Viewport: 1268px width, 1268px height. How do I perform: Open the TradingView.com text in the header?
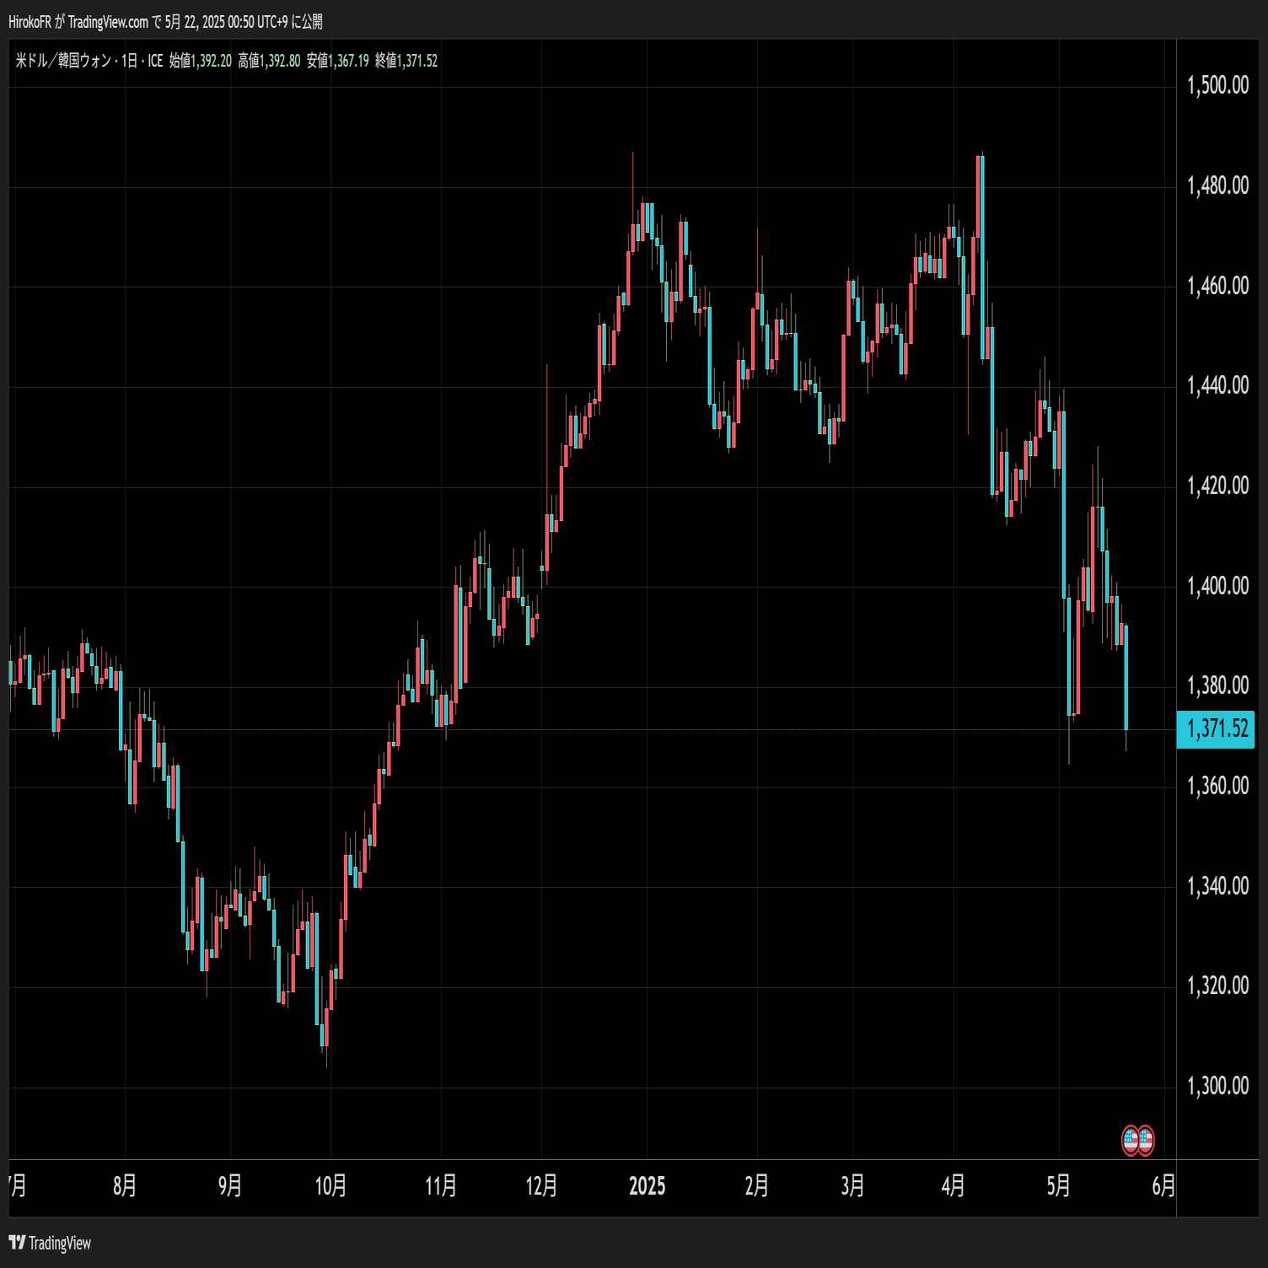[x=108, y=22]
